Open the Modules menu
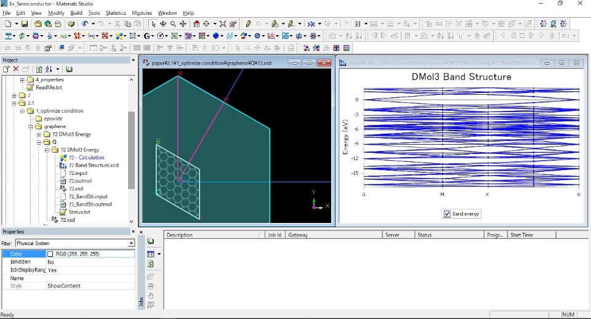The height and width of the screenshot is (319, 591). coord(142,13)
